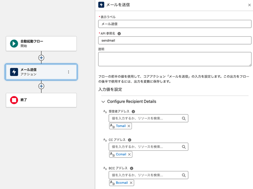The height and width of the screenshot is (189, 253).
Task: Remove the Tomail pill
Action: [129, 126]
